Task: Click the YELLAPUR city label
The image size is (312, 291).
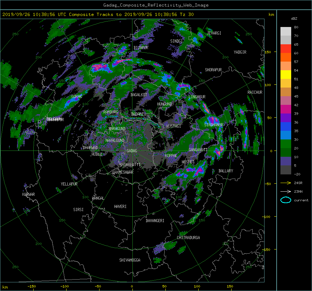Action: (x=69, y=184)
